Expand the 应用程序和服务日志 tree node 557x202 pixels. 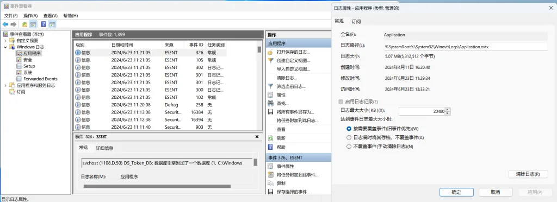5,85
